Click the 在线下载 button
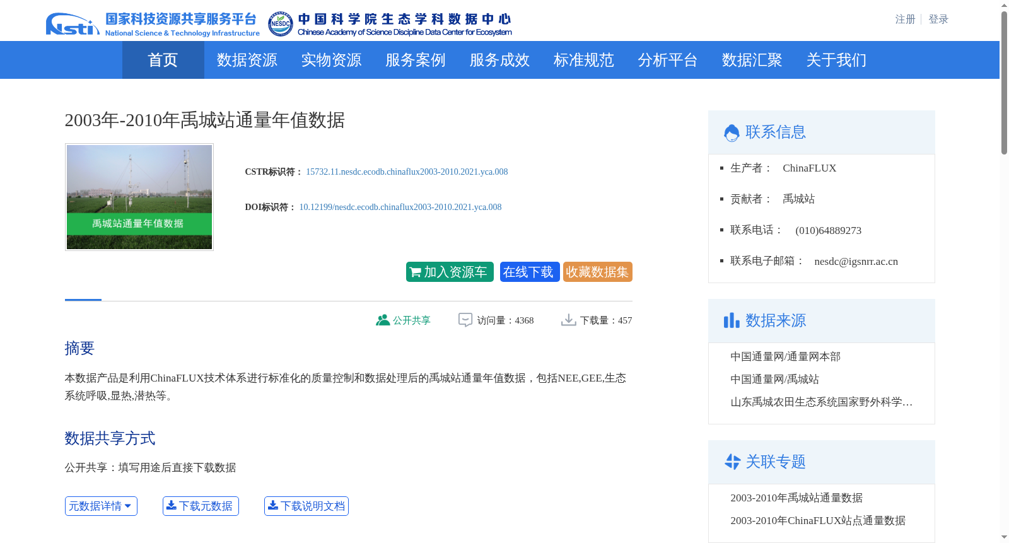 point(530,272)
